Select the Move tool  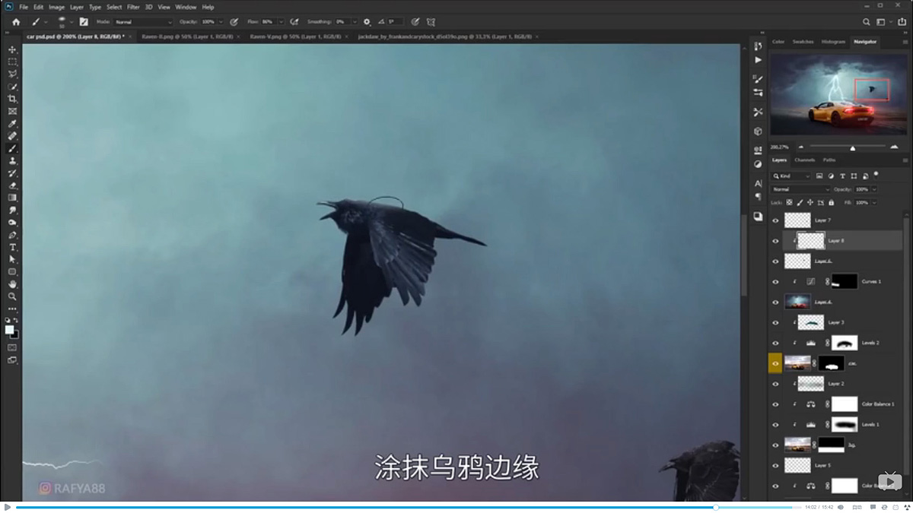11,48
